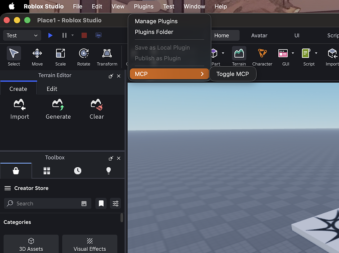
Task: Open the Toolbox inventory grid tab
Action: click(47, 171)
